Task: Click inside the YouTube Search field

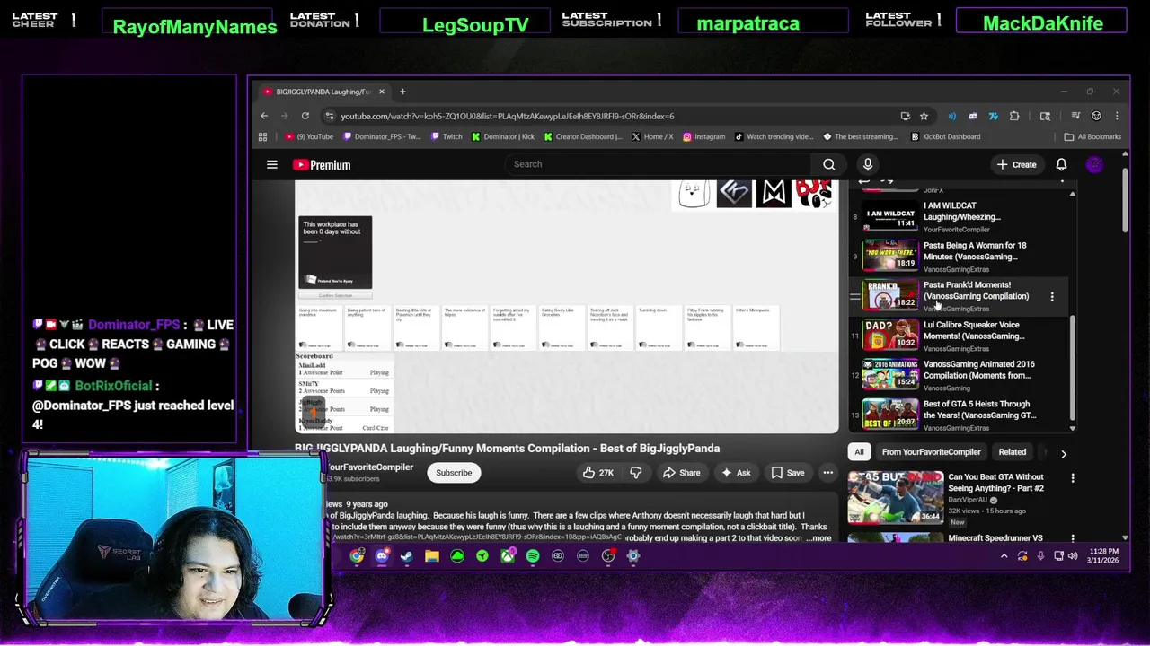Action: pos(658,164)
